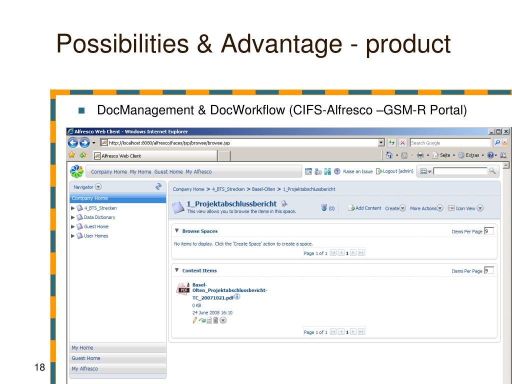Open the Favorites star icon
Image resolution: width=512 pixels, height=384 pixels.
[x=72, y=155]
